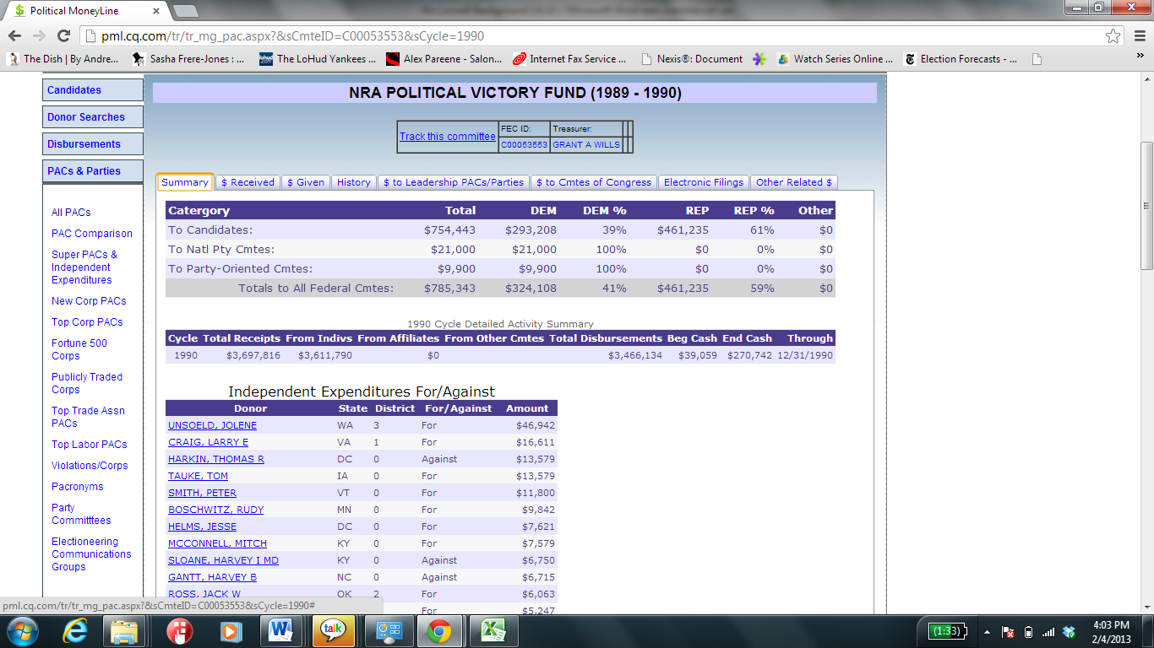Open the All PACs link
The image size is (1154, 648).
[x=71, y=213]
